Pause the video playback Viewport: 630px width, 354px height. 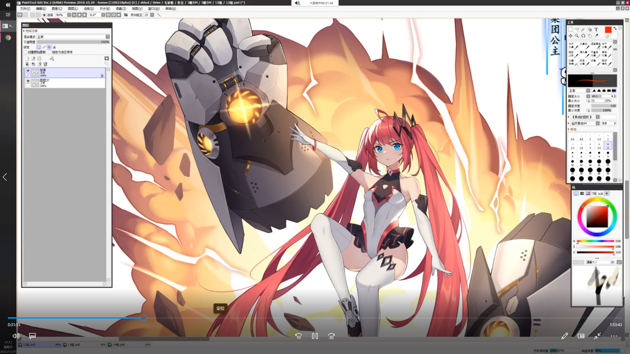pos(315,336)
